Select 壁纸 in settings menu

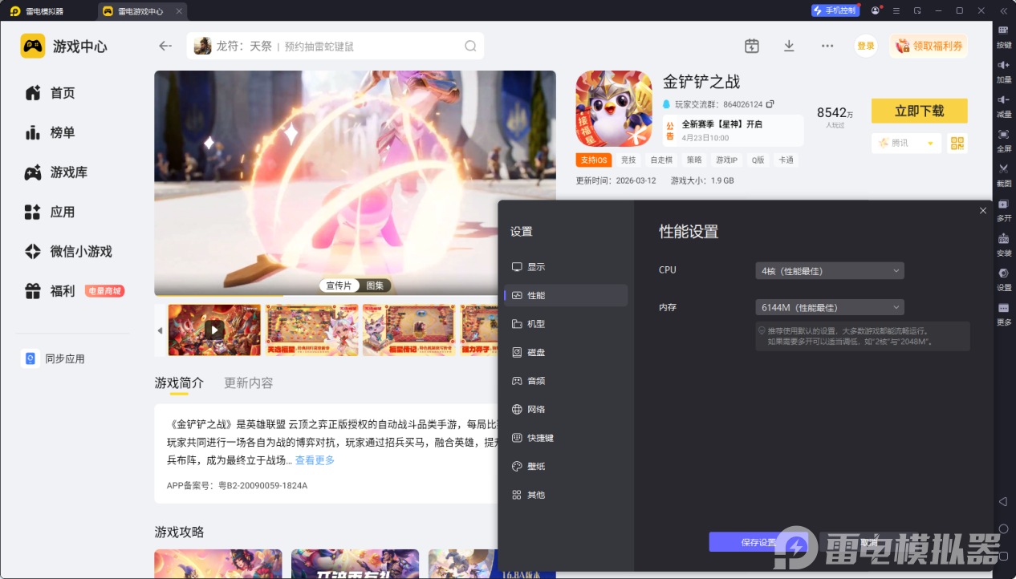(x=566, y=466)
